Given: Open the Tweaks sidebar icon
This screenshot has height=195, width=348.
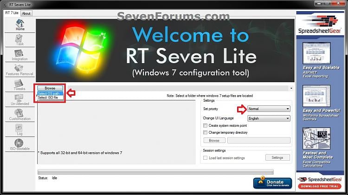Looking at the screenshot, I should pos(19,84).
